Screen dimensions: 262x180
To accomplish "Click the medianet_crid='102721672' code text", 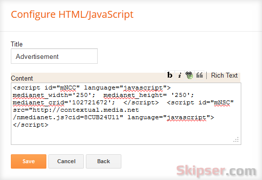I will (64, 102).
